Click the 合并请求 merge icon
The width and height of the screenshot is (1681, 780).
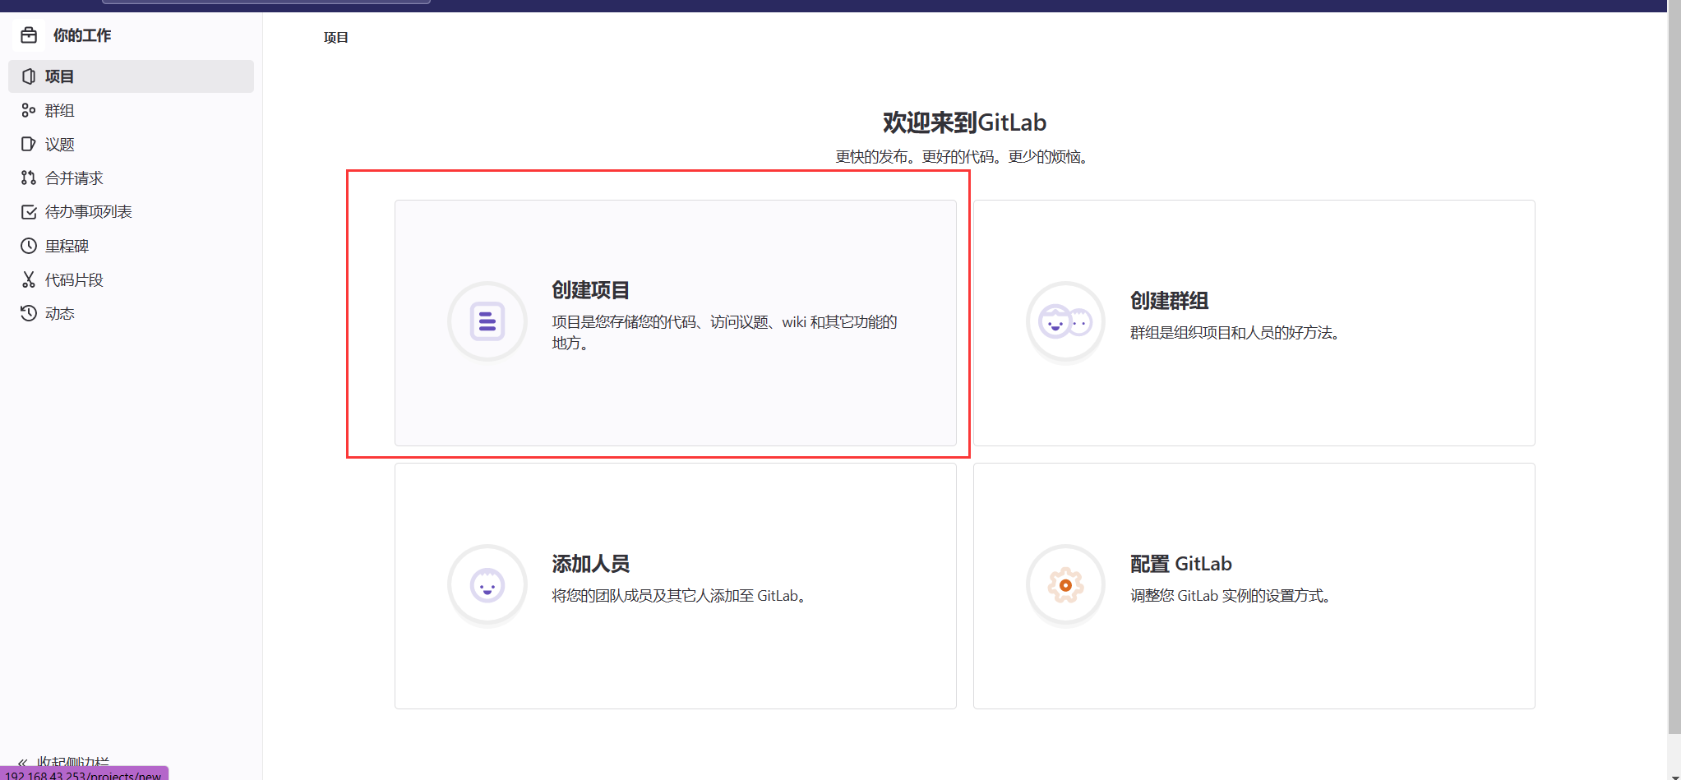point(29,178)
